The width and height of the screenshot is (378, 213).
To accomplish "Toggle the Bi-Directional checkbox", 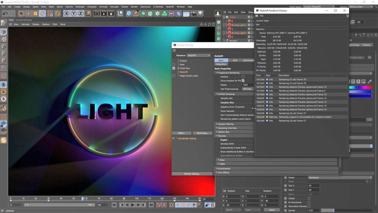I will tap(309, 202).
